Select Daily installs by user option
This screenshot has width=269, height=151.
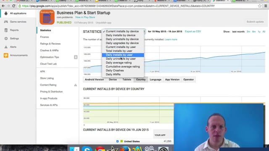pos(123,55)
